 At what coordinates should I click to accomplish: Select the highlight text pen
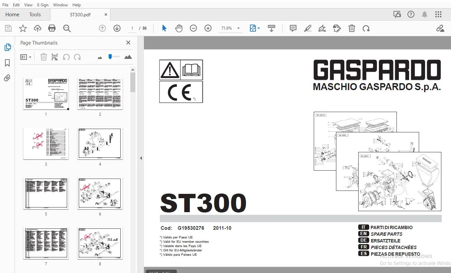click(308, 29)
